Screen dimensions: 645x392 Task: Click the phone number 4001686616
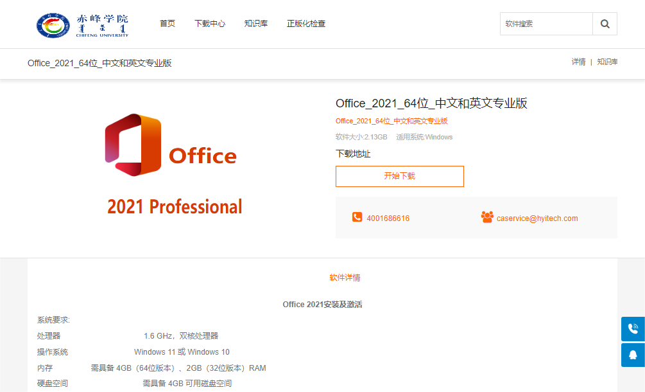388,218
